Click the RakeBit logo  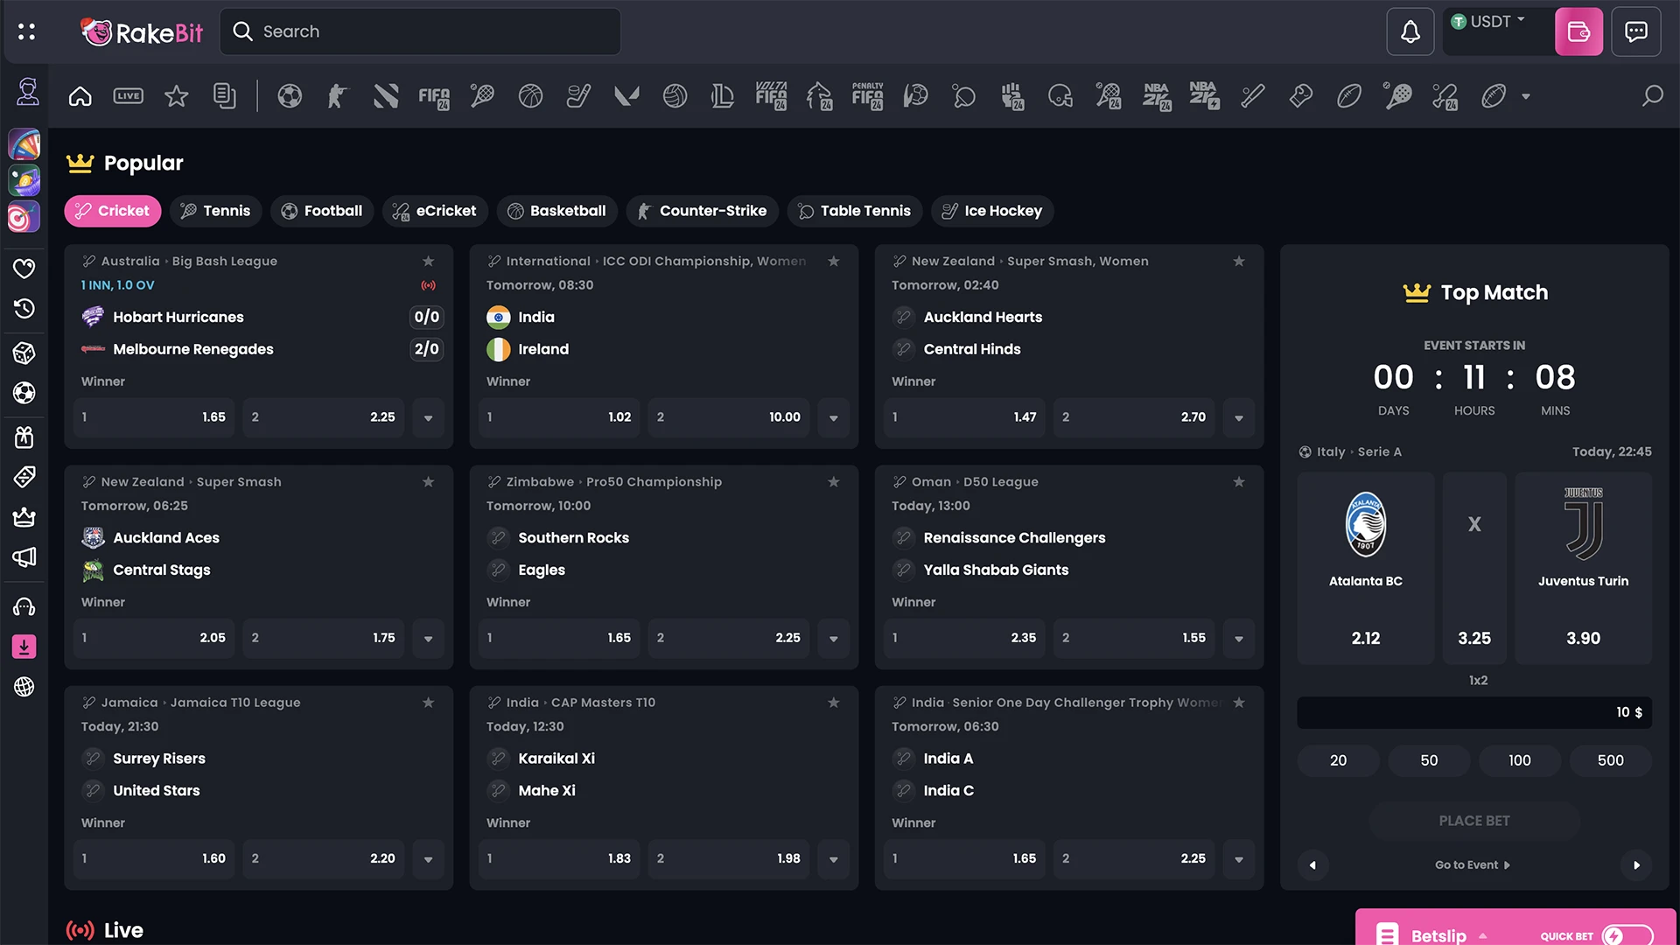[x=142, y=31]
